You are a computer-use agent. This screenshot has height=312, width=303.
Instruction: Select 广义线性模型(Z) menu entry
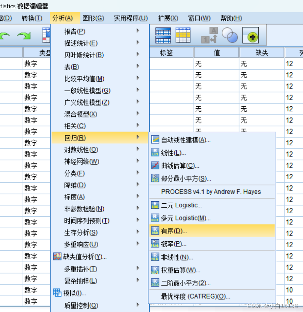[100, 102]
